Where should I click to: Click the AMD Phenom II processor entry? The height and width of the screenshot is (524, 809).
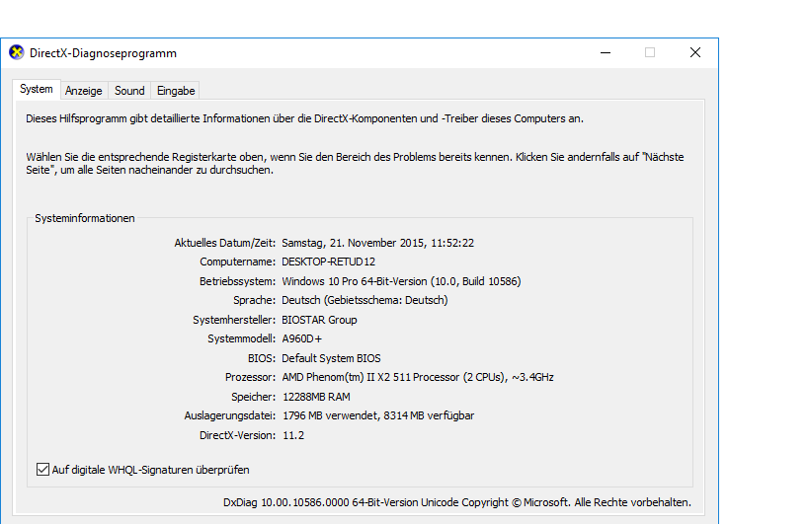point(418,377)
